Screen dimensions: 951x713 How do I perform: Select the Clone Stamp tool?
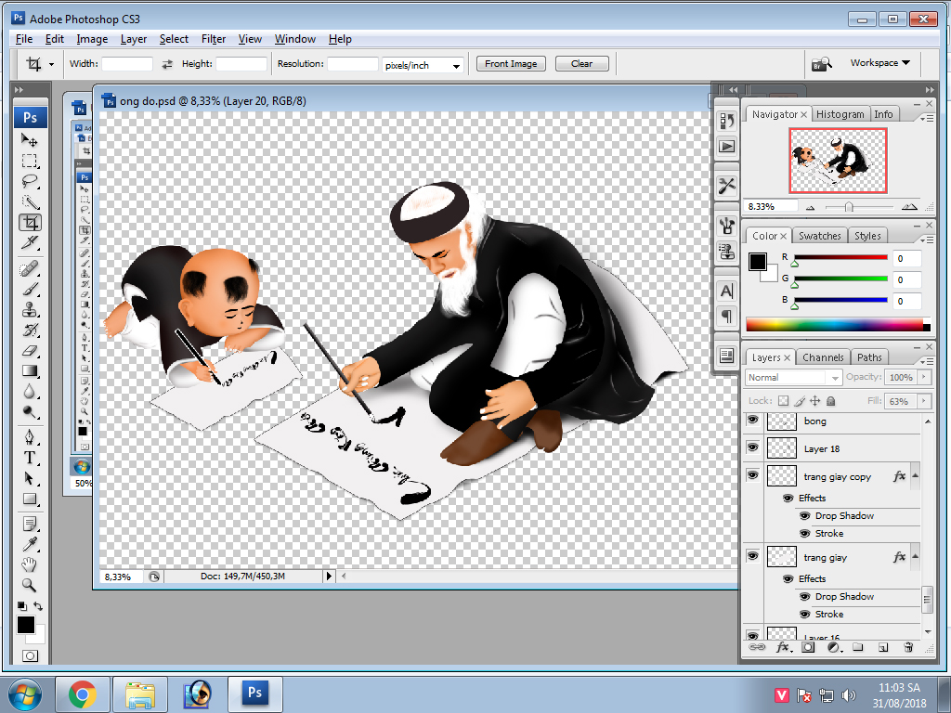tap(29, 307)
